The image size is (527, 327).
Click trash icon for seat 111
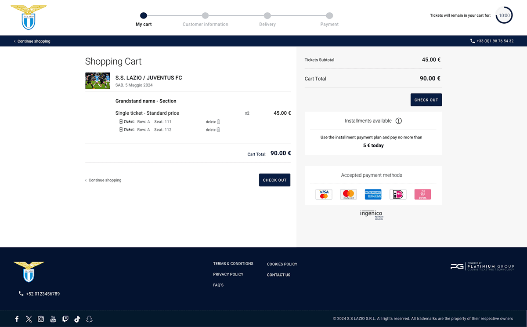click(218, 122)
